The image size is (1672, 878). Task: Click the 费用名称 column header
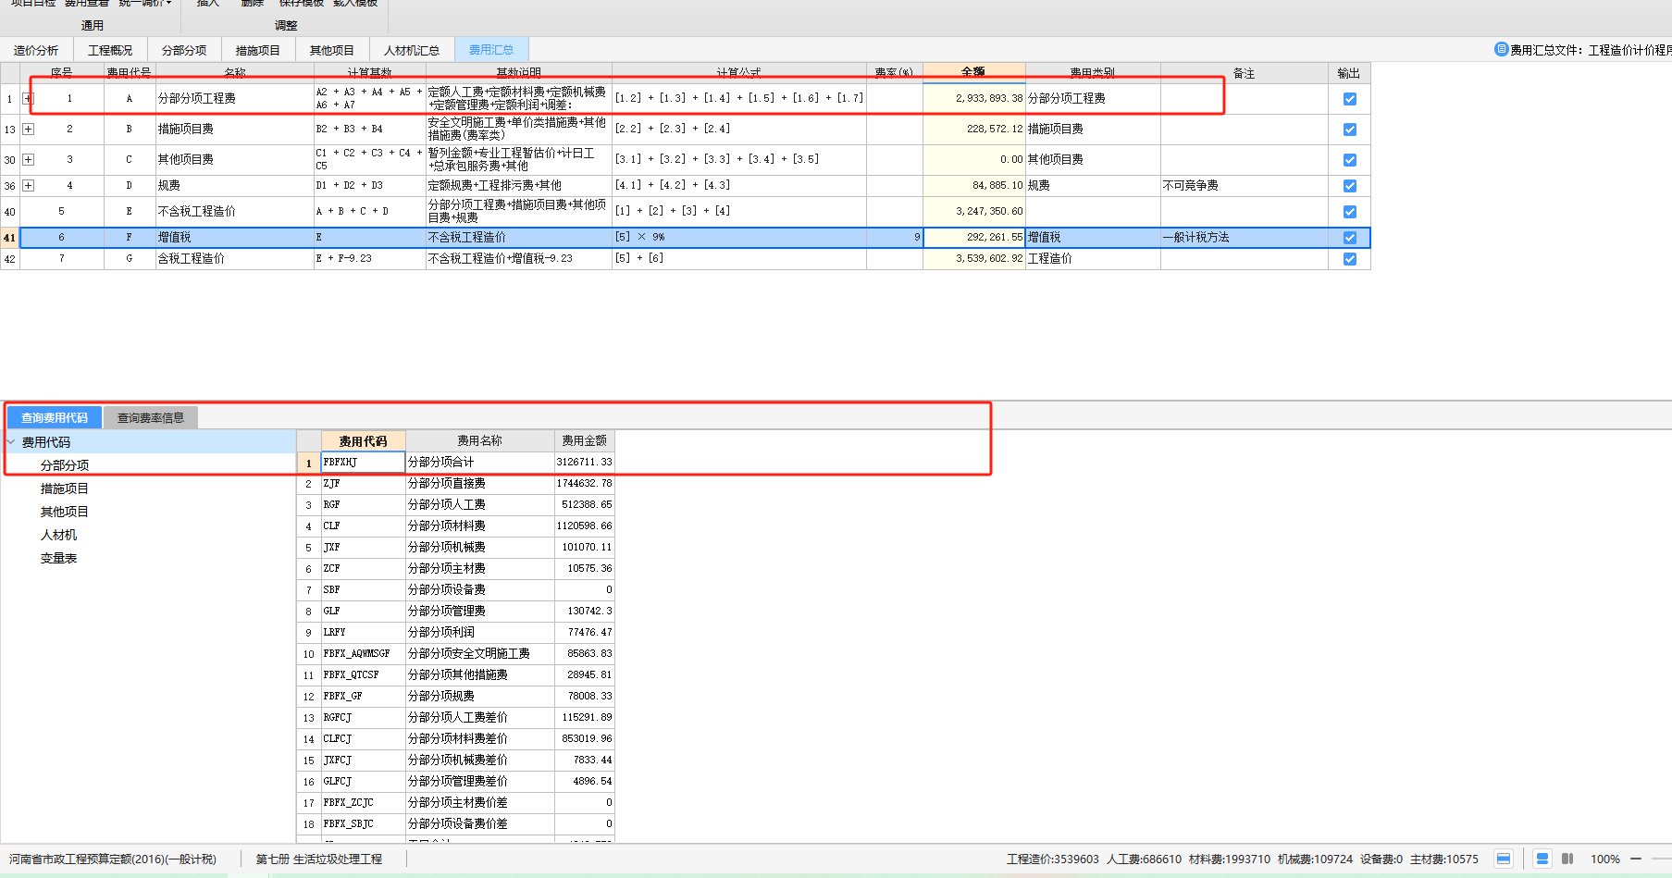click(479, 441)
